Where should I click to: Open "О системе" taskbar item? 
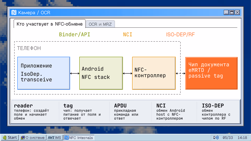tap(33, 138)
